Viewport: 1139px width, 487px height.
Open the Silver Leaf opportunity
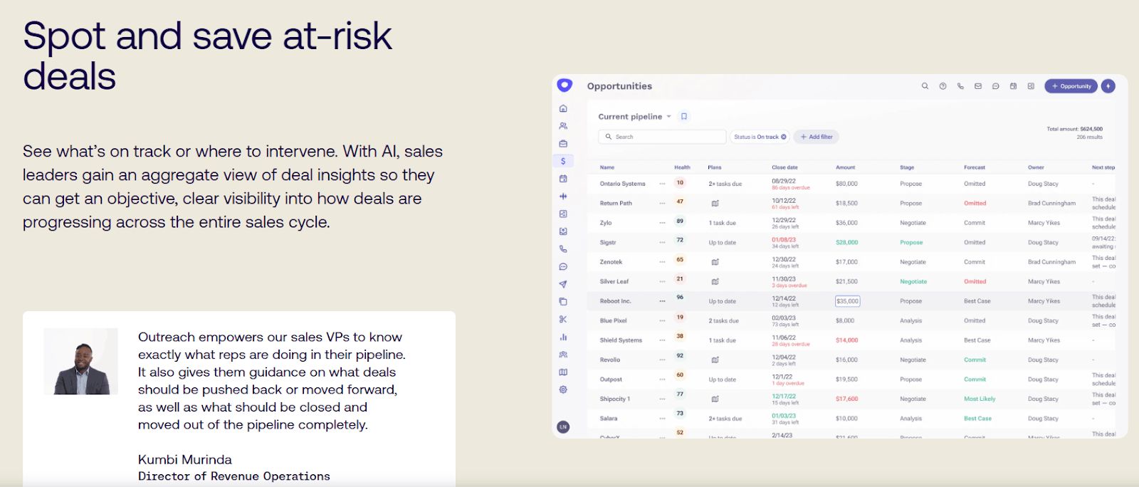614,282
